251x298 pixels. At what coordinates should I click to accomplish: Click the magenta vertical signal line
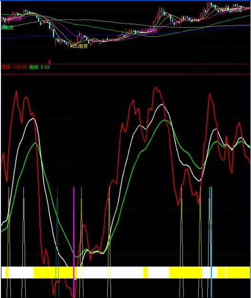tap(74, 242)
